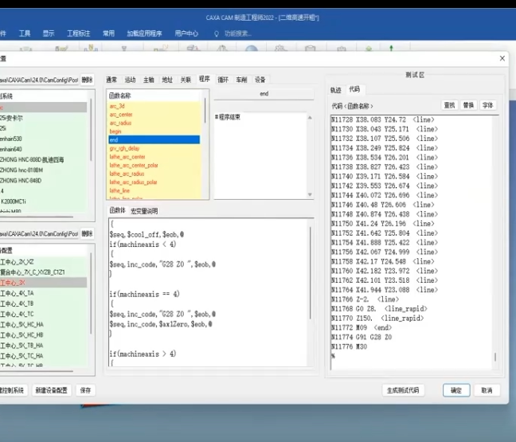Click the 替换 button
Viewport: 516px width, 442px height.
468,105
